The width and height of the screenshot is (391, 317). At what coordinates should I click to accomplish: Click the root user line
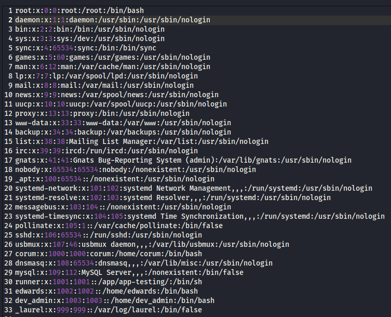pos(79,10)
